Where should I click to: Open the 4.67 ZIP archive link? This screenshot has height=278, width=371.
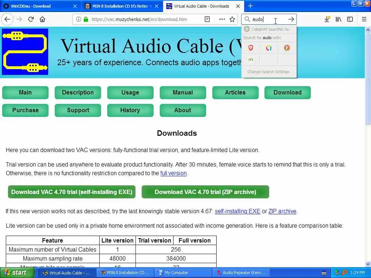[x=282, y=211]
